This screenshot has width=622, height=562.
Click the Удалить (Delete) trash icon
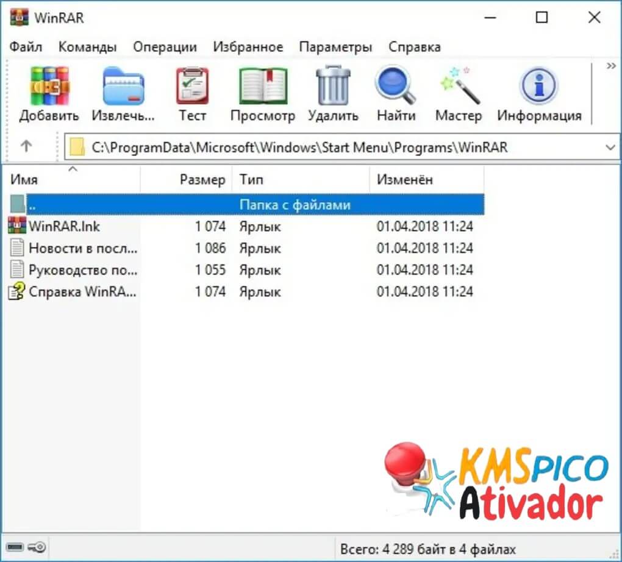[333, 87]
